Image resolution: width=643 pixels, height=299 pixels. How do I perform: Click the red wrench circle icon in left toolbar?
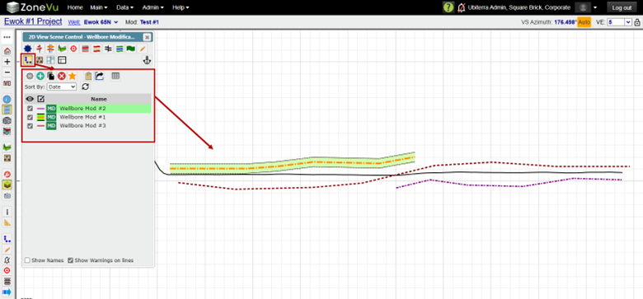pos(7,174)
